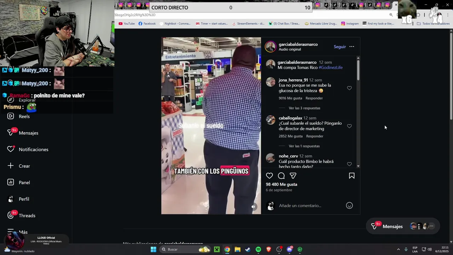Open the Mercado Libre Uruguay bookmark

coord(321,24)
